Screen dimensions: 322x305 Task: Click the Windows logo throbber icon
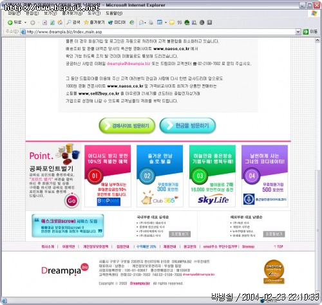(314, 14)
